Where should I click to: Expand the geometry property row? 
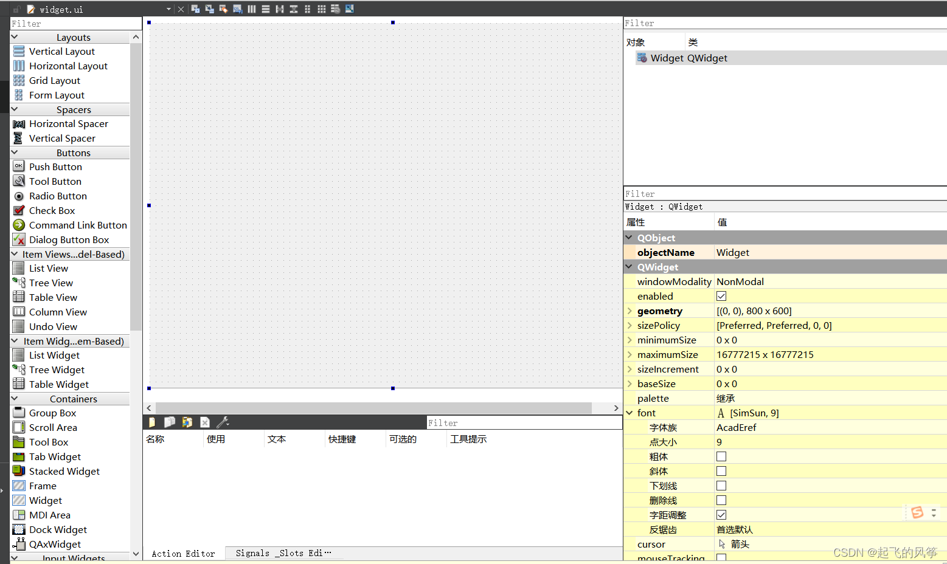tap(630, 311)
